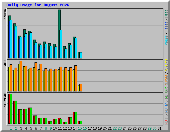Click the cyan pages bar for day 1

[x=11, y=39]
